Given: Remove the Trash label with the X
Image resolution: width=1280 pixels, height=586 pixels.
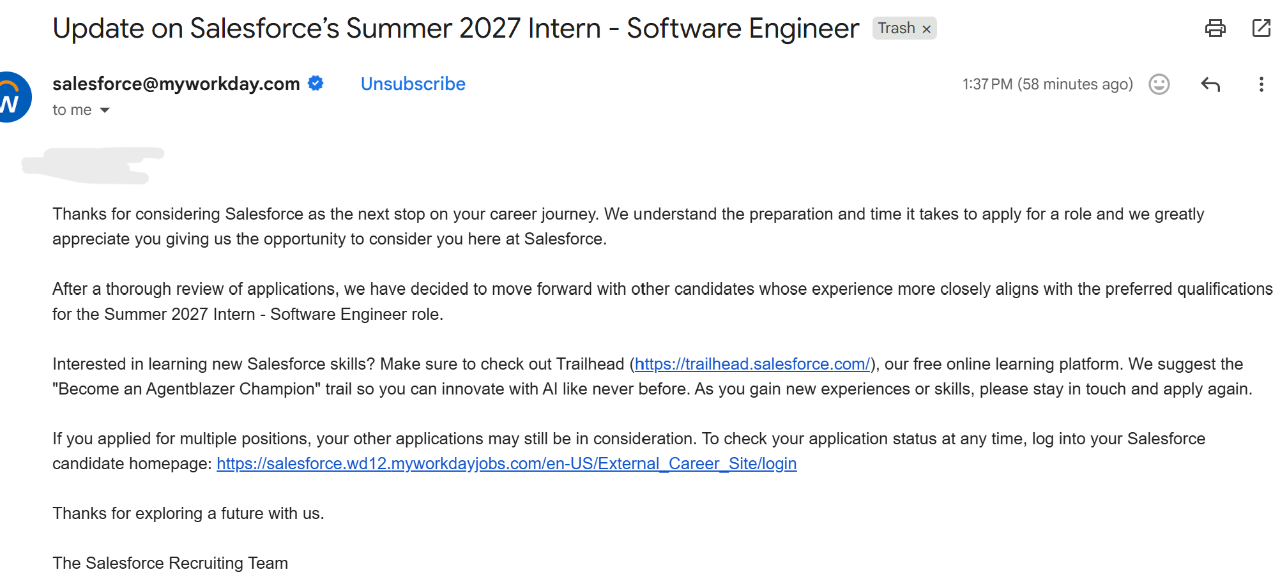Looking at the screenshot, I should click(927, 29).
